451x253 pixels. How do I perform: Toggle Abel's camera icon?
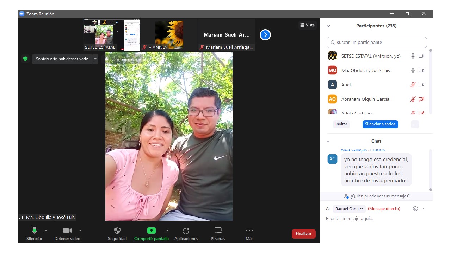tap(421, 85)
